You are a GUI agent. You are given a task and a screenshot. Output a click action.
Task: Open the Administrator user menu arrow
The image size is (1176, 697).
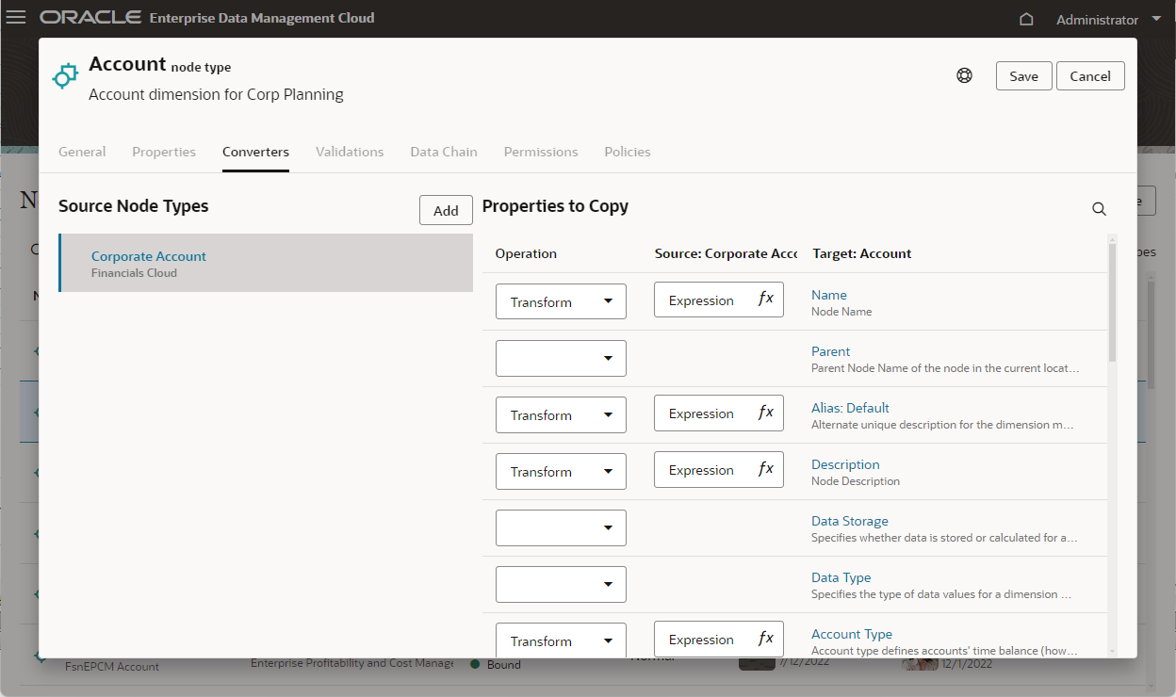1157,19
